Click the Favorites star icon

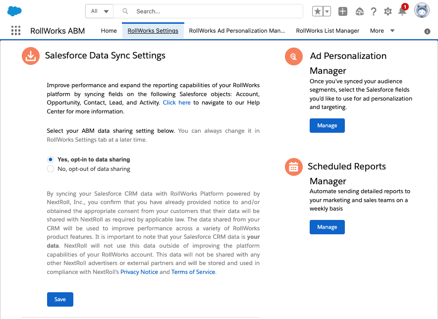point(318,11)
